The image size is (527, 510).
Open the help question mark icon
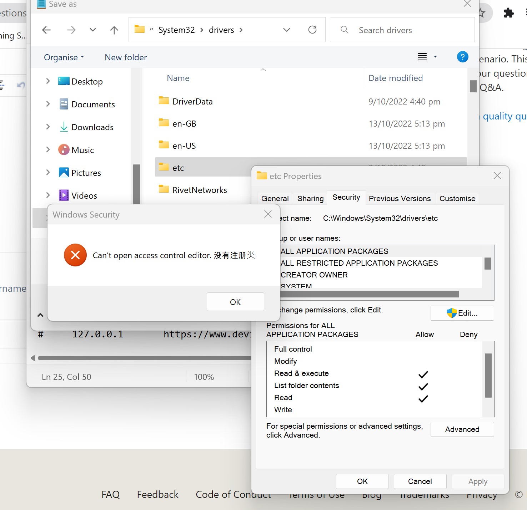pos(462,57)
